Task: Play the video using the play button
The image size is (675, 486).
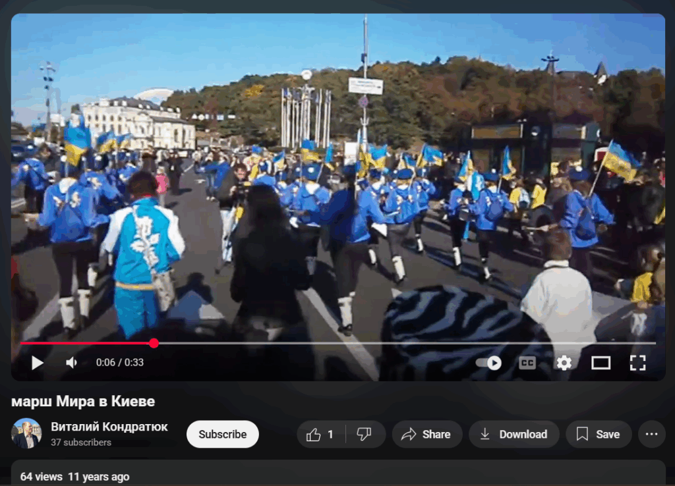Action: pyautogui.click(x=38, y=363)
